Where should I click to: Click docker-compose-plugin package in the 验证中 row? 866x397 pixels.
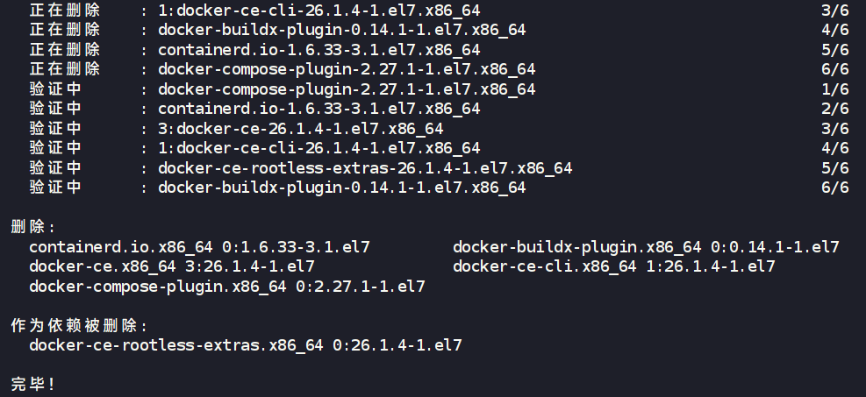(347, 89)
